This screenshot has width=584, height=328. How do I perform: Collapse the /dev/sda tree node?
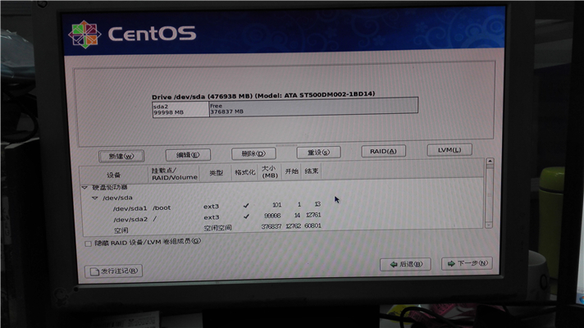coord(95,198)
